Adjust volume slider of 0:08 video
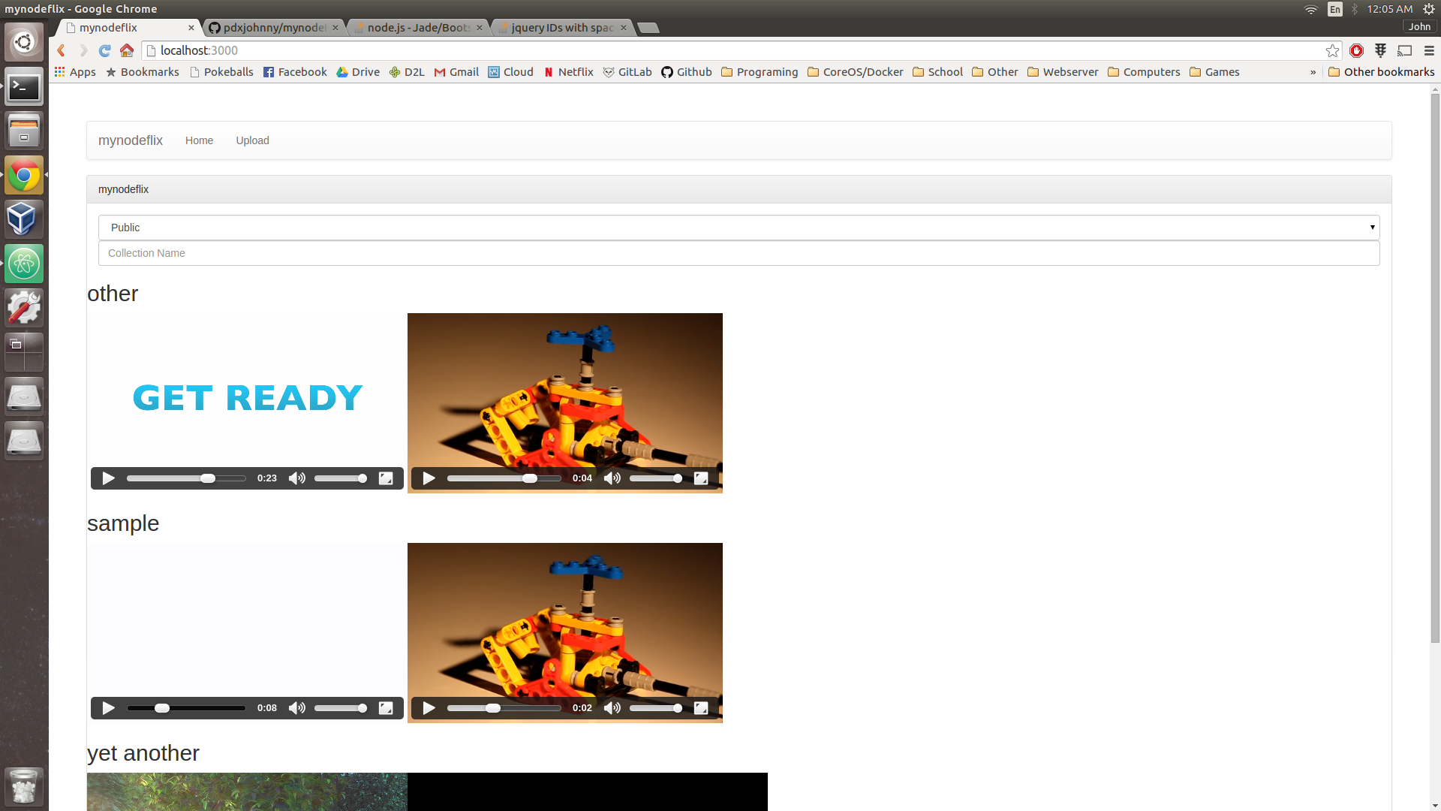 tap(341, 708)
